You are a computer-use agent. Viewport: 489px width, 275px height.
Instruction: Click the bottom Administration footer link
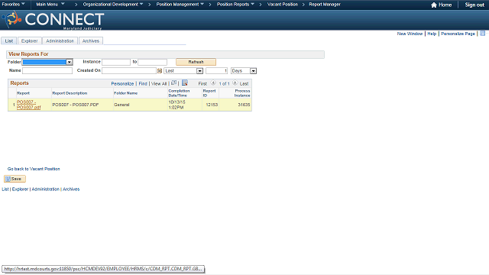tap(46, 189)
